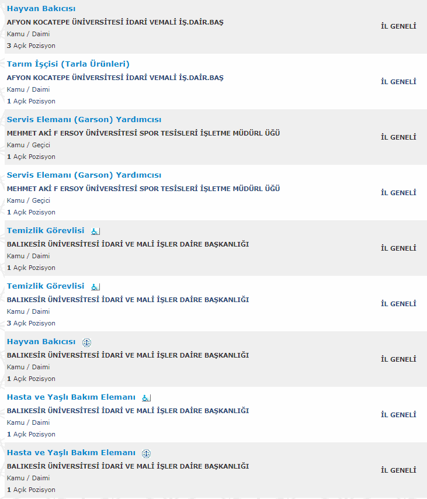Click Mehmet Akif Ersoy employer name in first Servis row
The image size is (427, 499).
click(x=143, y=133)
